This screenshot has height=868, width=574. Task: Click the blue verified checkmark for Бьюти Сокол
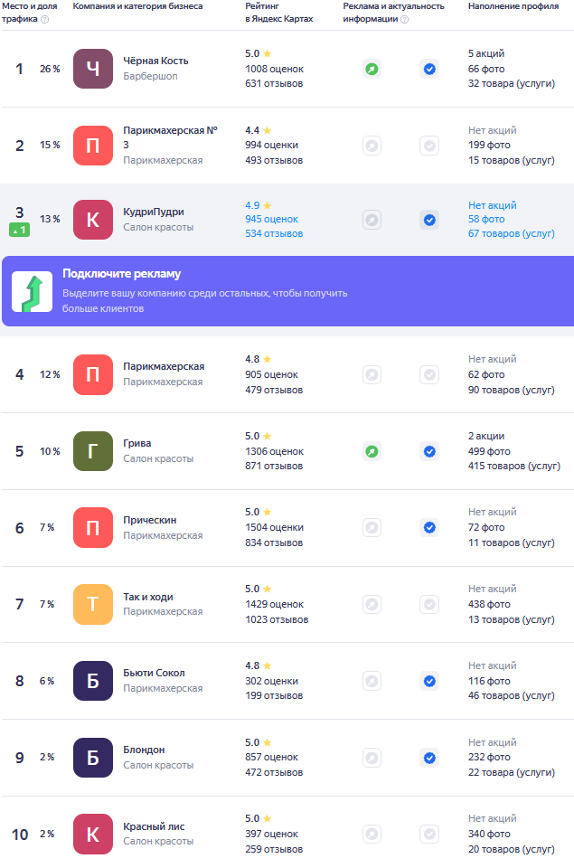(x=429, y=681)
